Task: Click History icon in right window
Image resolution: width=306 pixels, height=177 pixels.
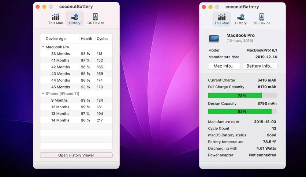Action: pyautogui.click(x=241, y=17)
